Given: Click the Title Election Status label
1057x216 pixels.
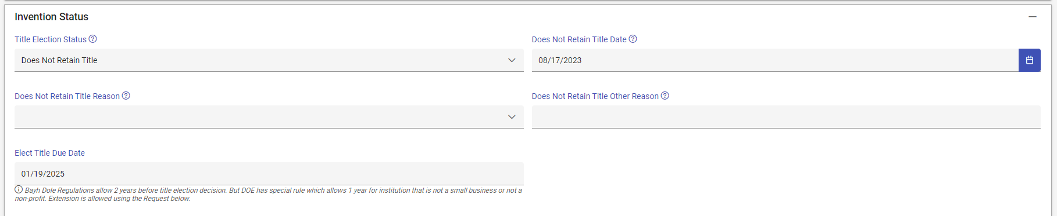Looking at the screenshot, I should [51, 39].
